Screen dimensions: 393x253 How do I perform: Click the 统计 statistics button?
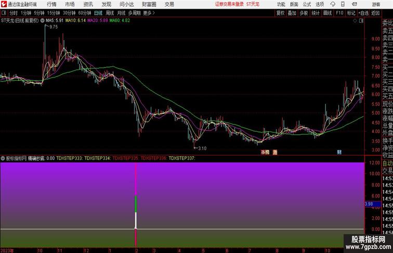[316, 13]
